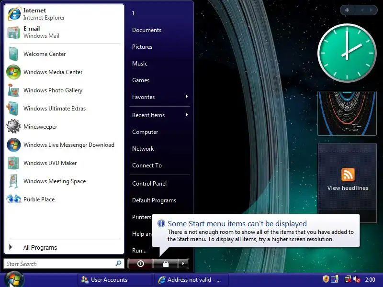Click the taskbar clock showing 2:00
383x287 pixels.
click(x=370, y=280)
